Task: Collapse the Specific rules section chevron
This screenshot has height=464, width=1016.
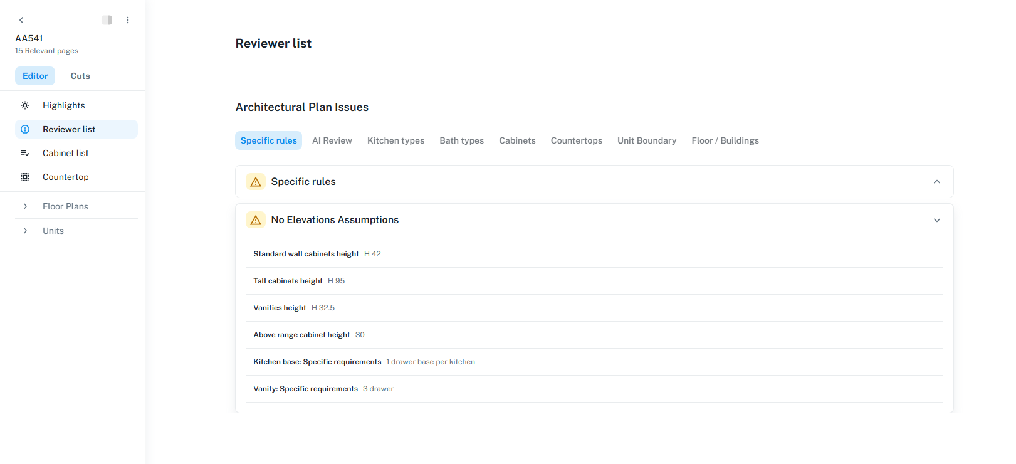Action: coord(937,182)
